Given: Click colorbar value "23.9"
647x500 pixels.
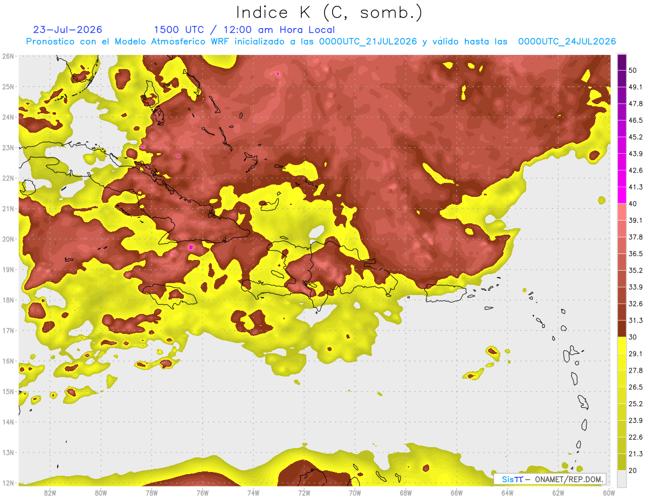Looking at the screenshot, I should tap(635, 421).
